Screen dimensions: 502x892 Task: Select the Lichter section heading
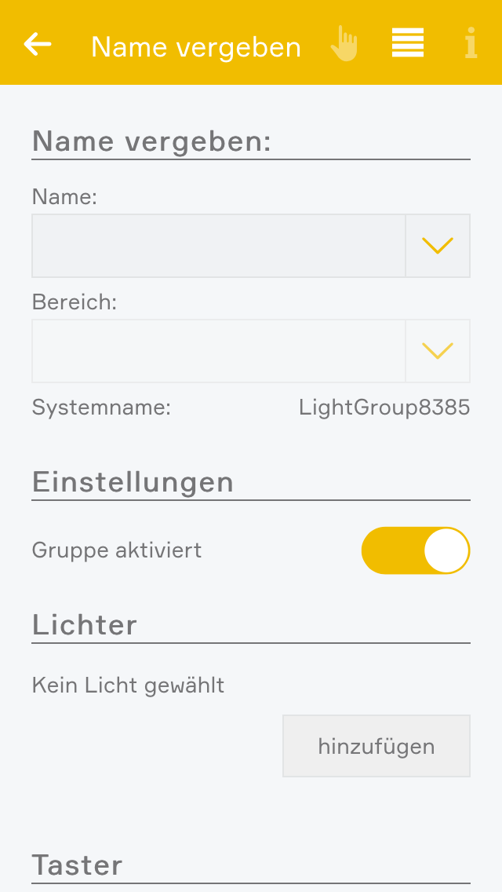[85, 625]
